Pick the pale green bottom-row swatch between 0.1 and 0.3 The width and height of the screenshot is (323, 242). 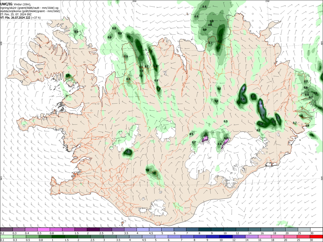click(x=7, y=236)
